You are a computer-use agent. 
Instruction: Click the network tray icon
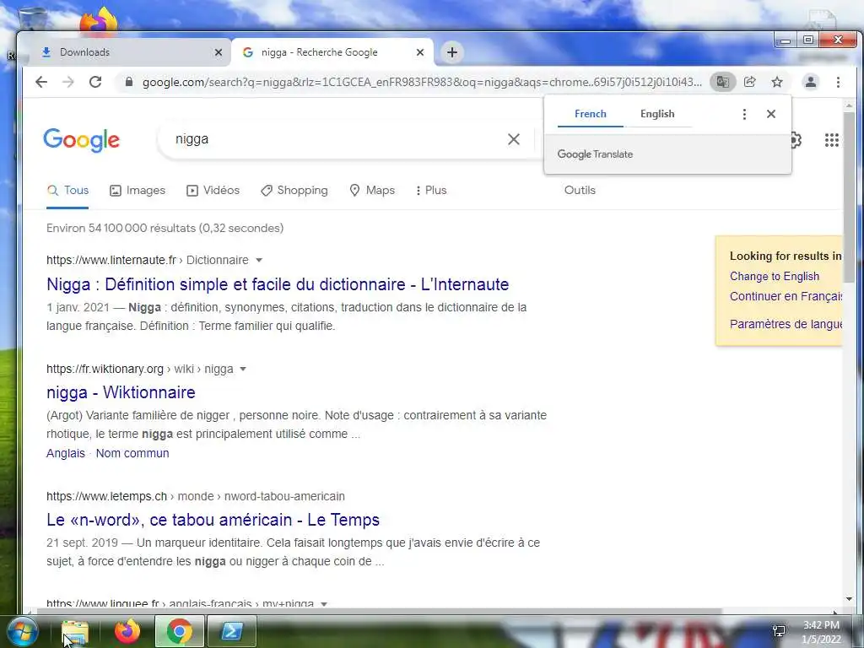tap(779, 631)
